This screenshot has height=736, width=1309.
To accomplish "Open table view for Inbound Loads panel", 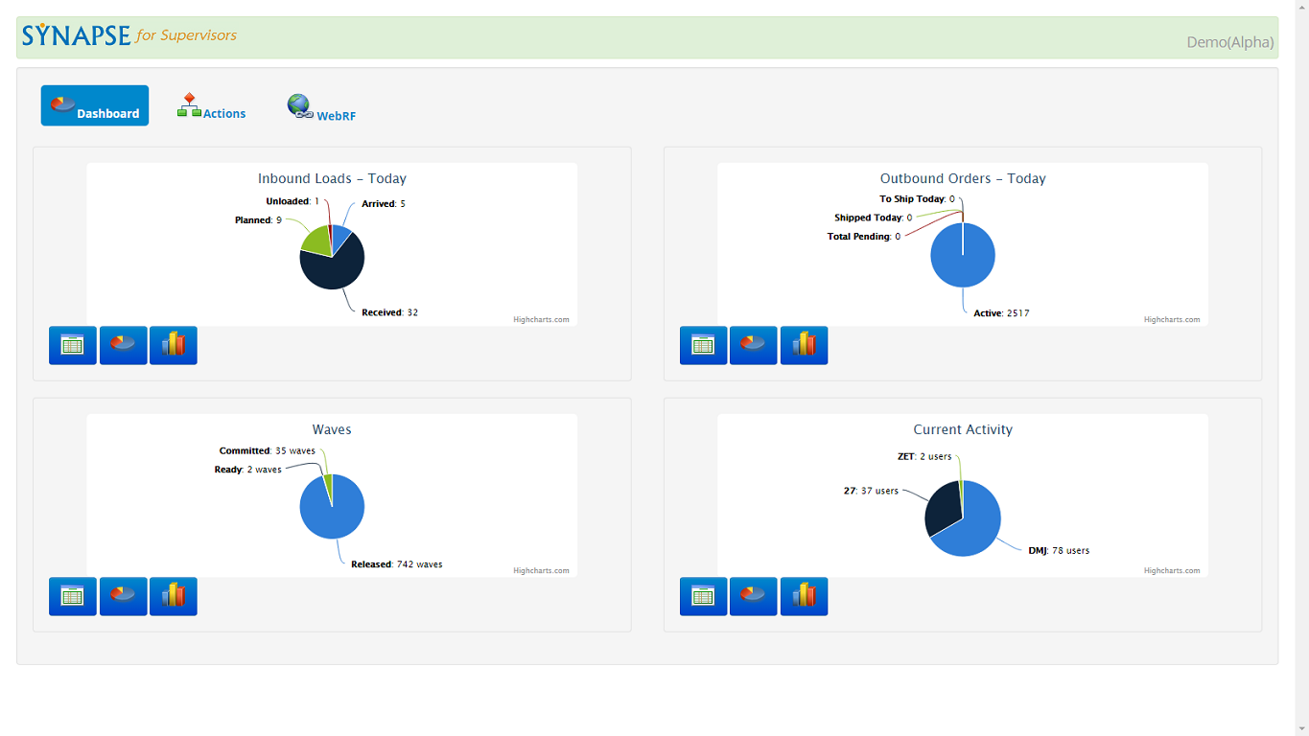I will point(72,345).
